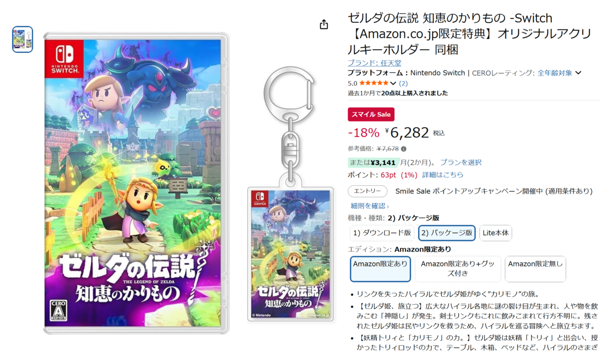Expand 細則を確認 details link
This screenshot has width=608, height=351.
[x=370, y=206]
